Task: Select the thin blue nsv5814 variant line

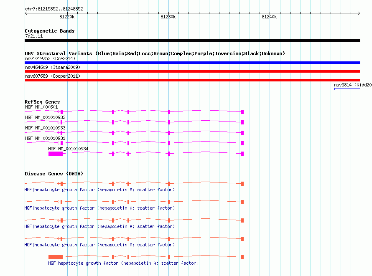Action: (x=347, y=89)
